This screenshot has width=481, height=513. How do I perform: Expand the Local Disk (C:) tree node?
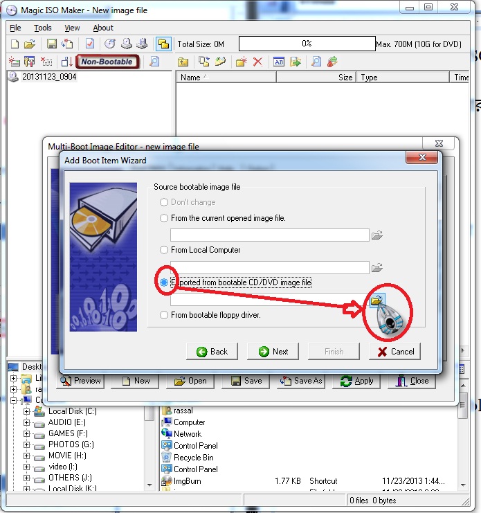pos(26,412)
